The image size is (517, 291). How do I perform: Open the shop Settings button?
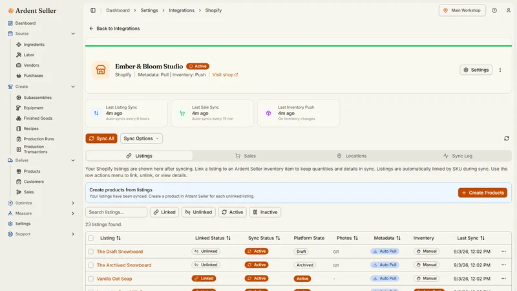click(x=476, y=70)
